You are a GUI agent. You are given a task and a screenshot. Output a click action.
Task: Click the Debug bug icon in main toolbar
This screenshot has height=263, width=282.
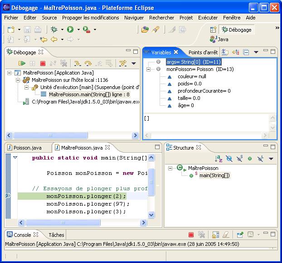pos(54,29)
